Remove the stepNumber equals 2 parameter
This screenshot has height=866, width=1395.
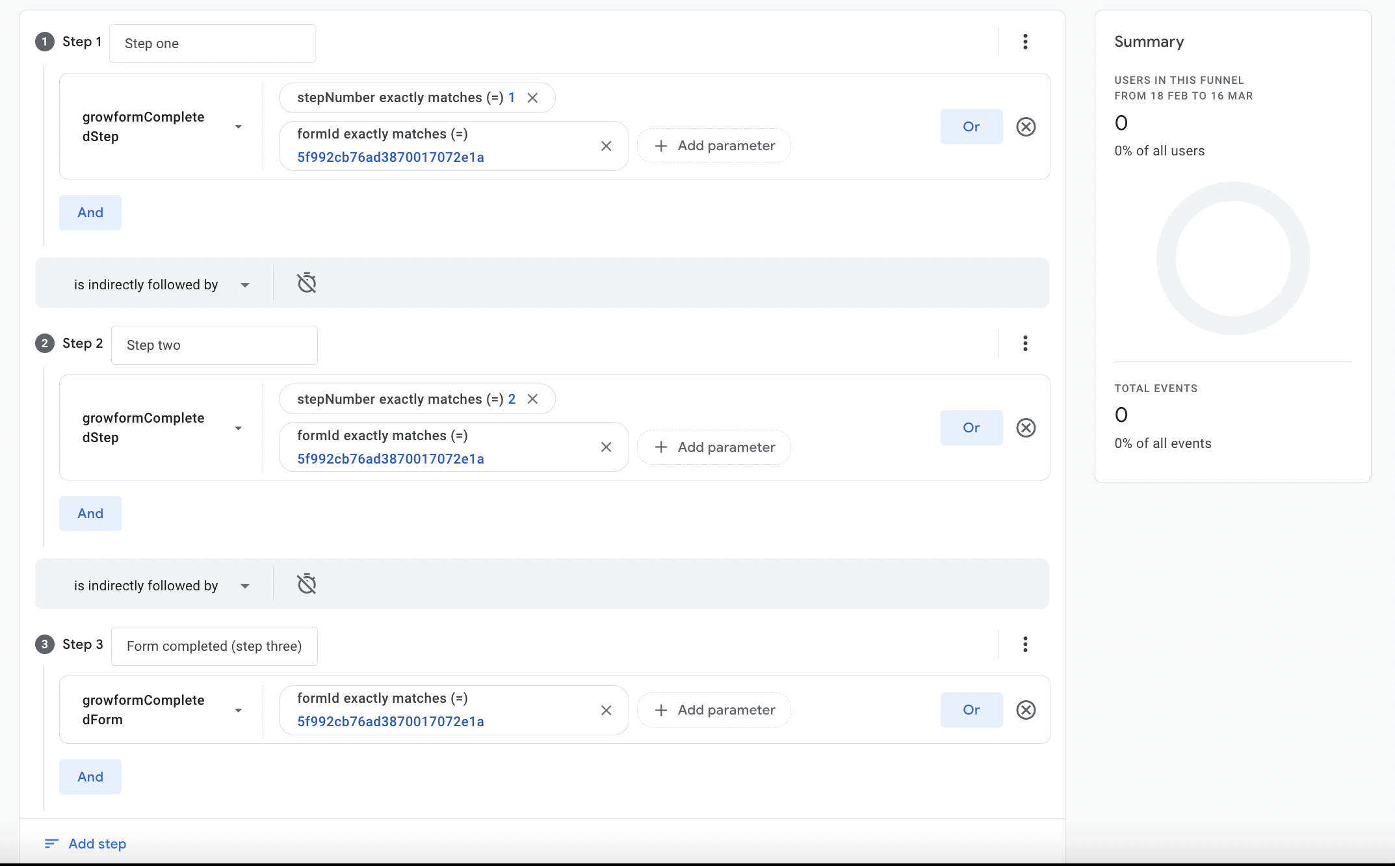pyautogui.click(x=532, y=399)
